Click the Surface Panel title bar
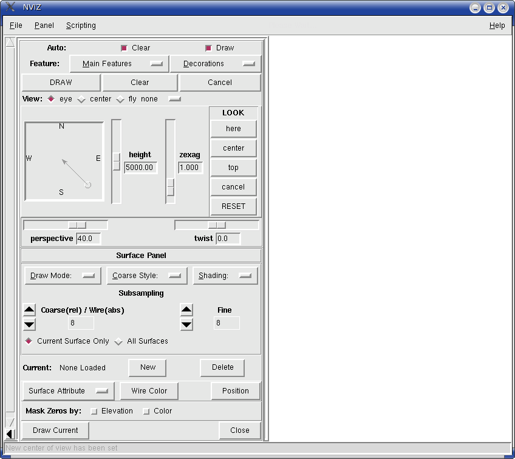The height and width of the screenshot is (459, 515). [x=142, y=256]
